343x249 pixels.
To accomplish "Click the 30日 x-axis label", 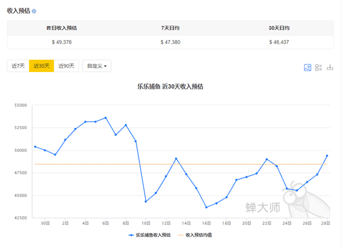I will click(x=45, y=223).
